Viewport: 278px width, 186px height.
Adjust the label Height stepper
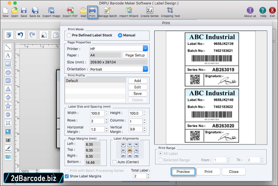[145, 113]
